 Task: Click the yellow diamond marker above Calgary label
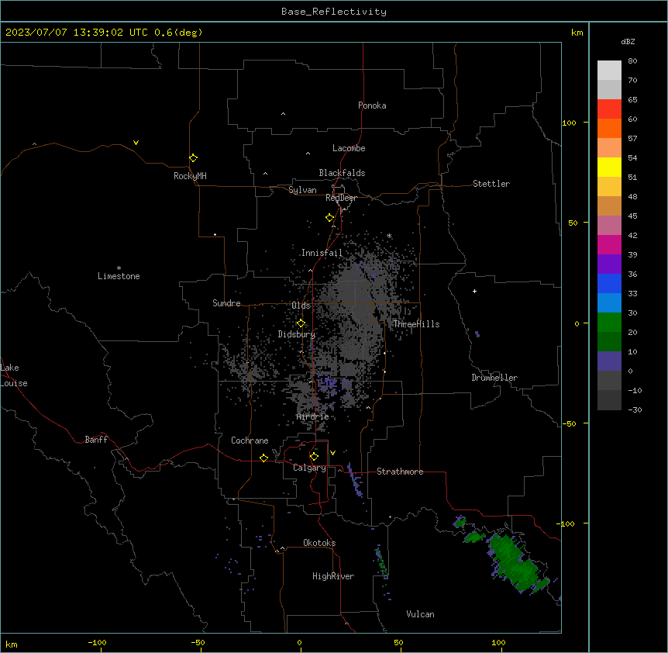tap(314, 457)
